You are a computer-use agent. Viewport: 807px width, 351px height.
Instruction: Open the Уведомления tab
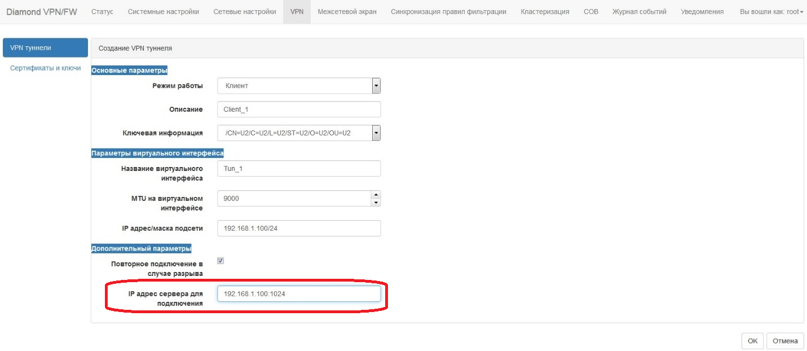(x=702, y=12)
